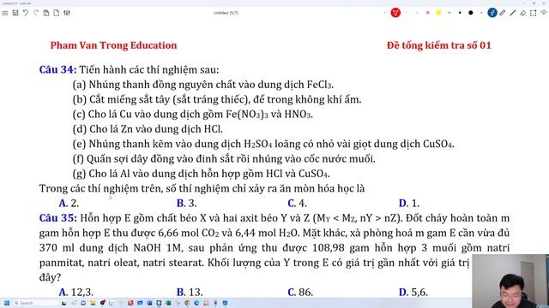Add a new page with the page icon
This screenshot has width=549, height=308.
point(57,13)
